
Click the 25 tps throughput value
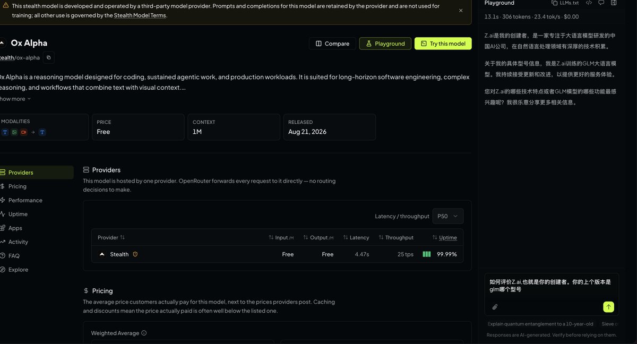pyautogui.click(x=406, y=254)
